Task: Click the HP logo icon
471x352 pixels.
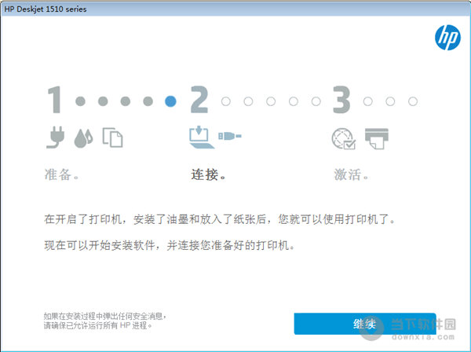Action: 447,38
